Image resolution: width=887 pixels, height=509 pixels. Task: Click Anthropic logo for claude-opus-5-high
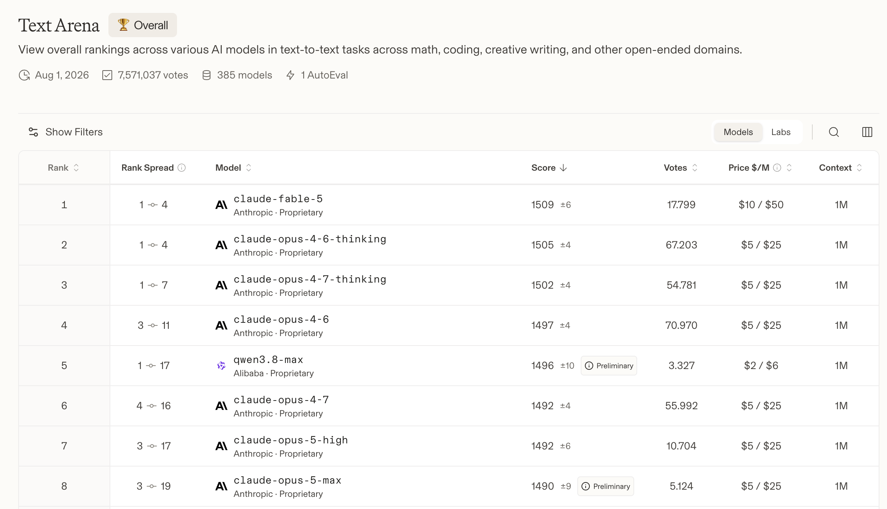[x=221, y=446]
